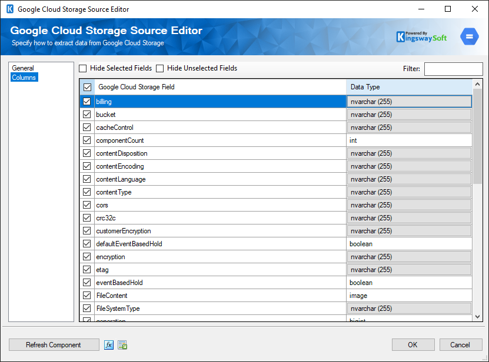Open the expression editor (fx) icon
489x362 pixels.
pyautogui.click(x=109, y=345)
